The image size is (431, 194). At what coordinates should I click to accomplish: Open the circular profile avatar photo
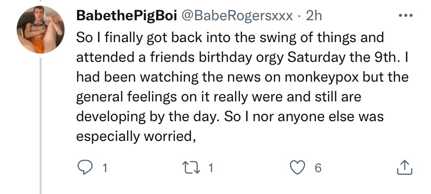(41, 30)
